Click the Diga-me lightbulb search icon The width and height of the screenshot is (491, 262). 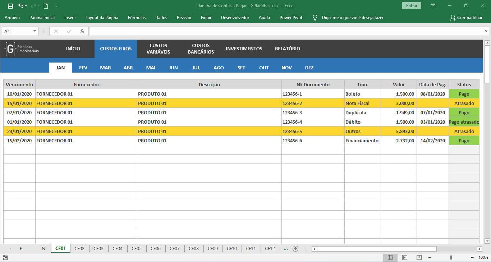[315, 17]
